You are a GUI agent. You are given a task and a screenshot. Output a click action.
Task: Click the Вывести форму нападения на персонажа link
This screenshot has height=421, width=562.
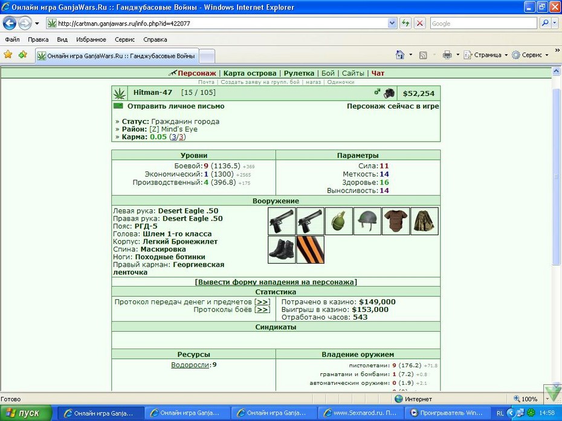click(276, 282)
